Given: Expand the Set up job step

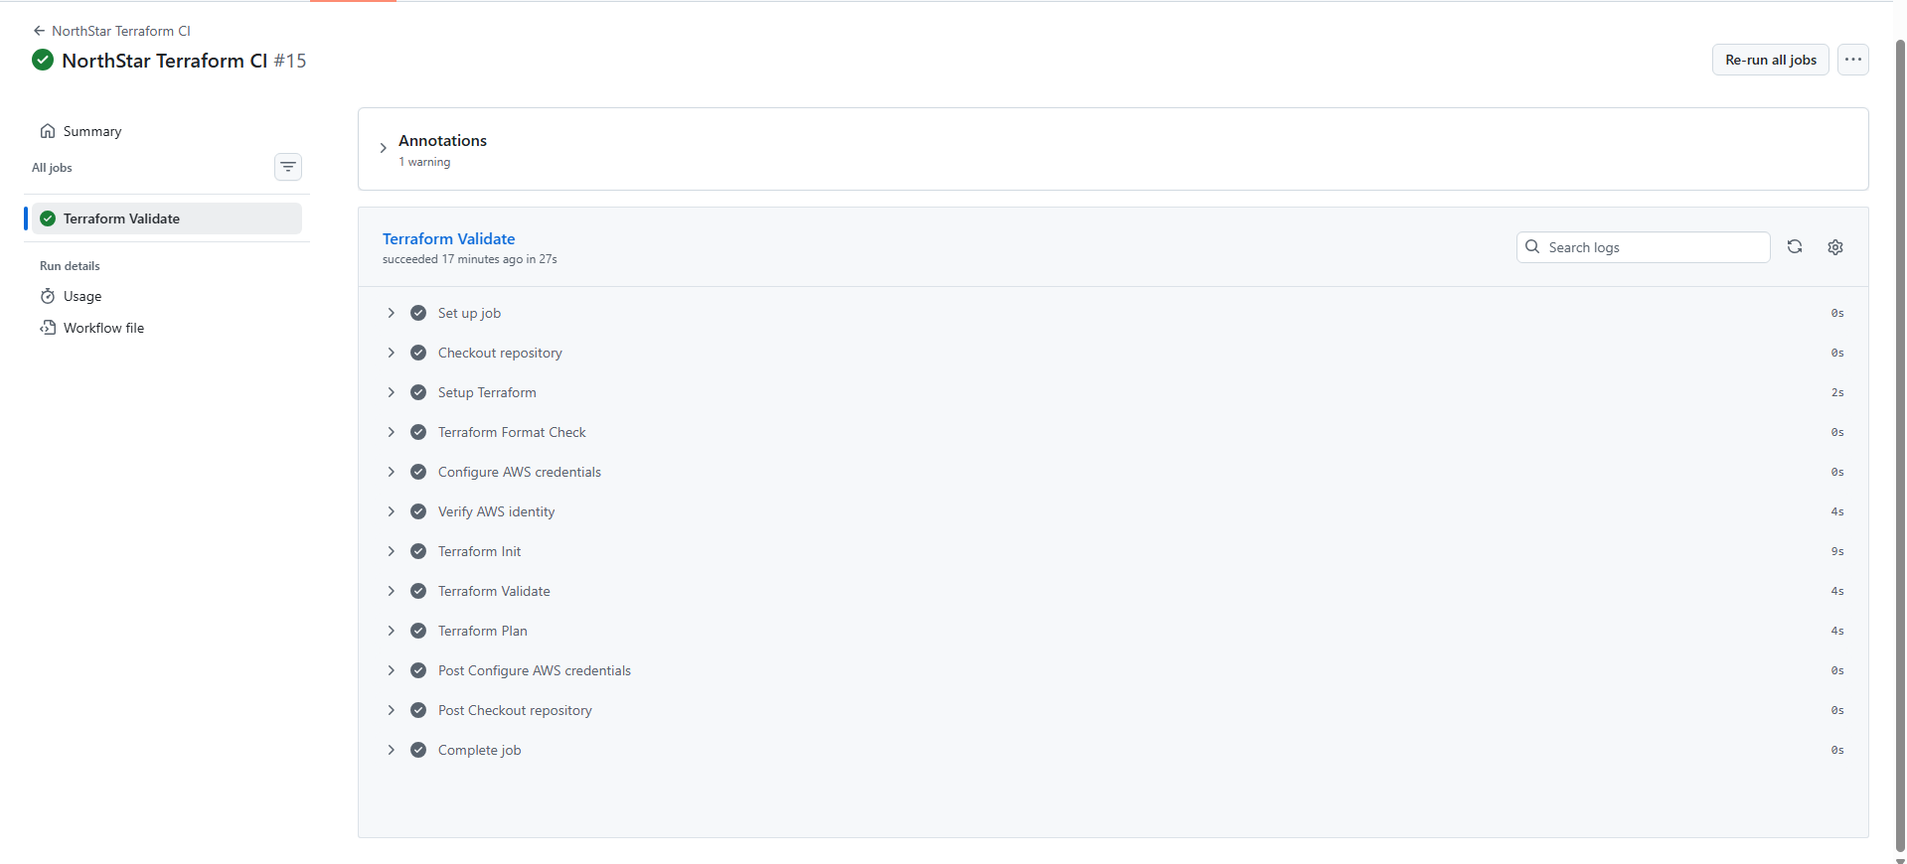Looking at the screenshot, I should coord(391,313).
